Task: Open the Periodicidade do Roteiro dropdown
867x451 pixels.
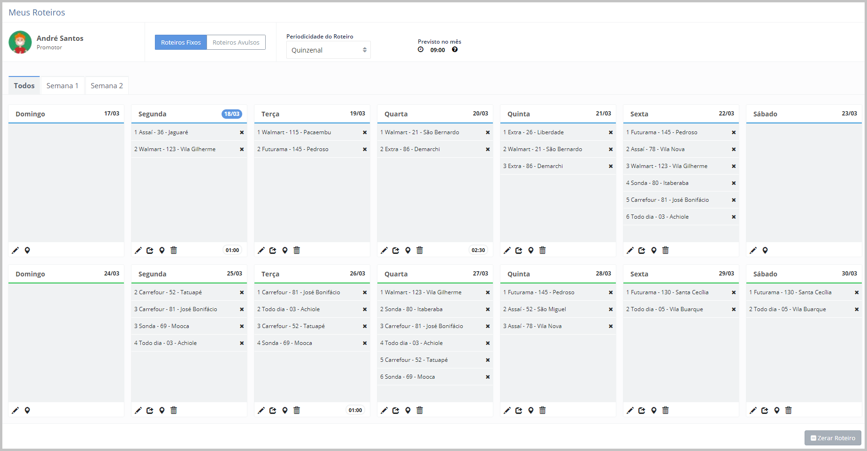Action: [x=328, y=50]
